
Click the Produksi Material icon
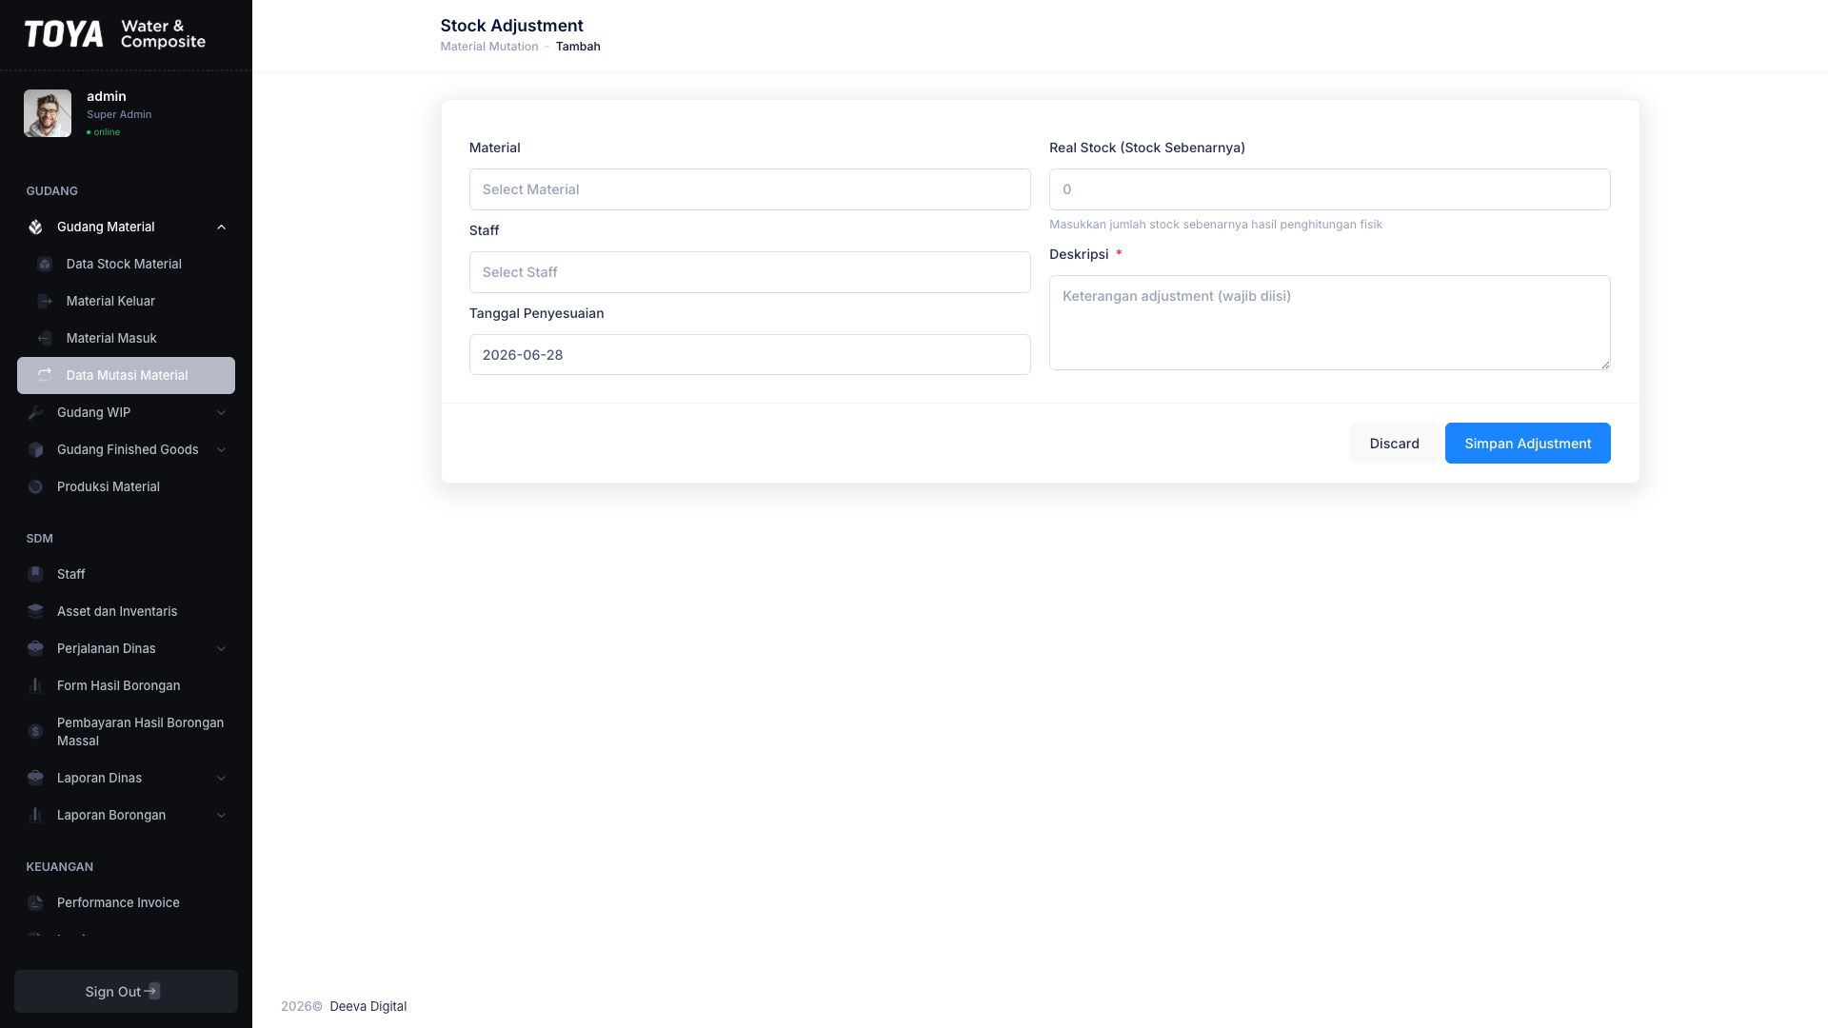(35, 487)
